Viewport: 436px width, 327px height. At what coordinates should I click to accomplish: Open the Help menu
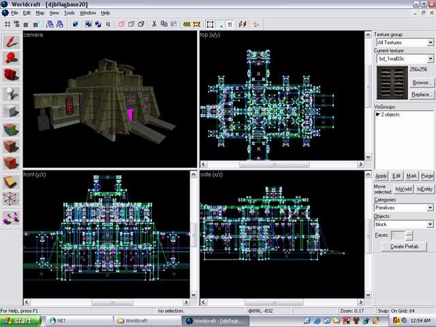(106, 13)
